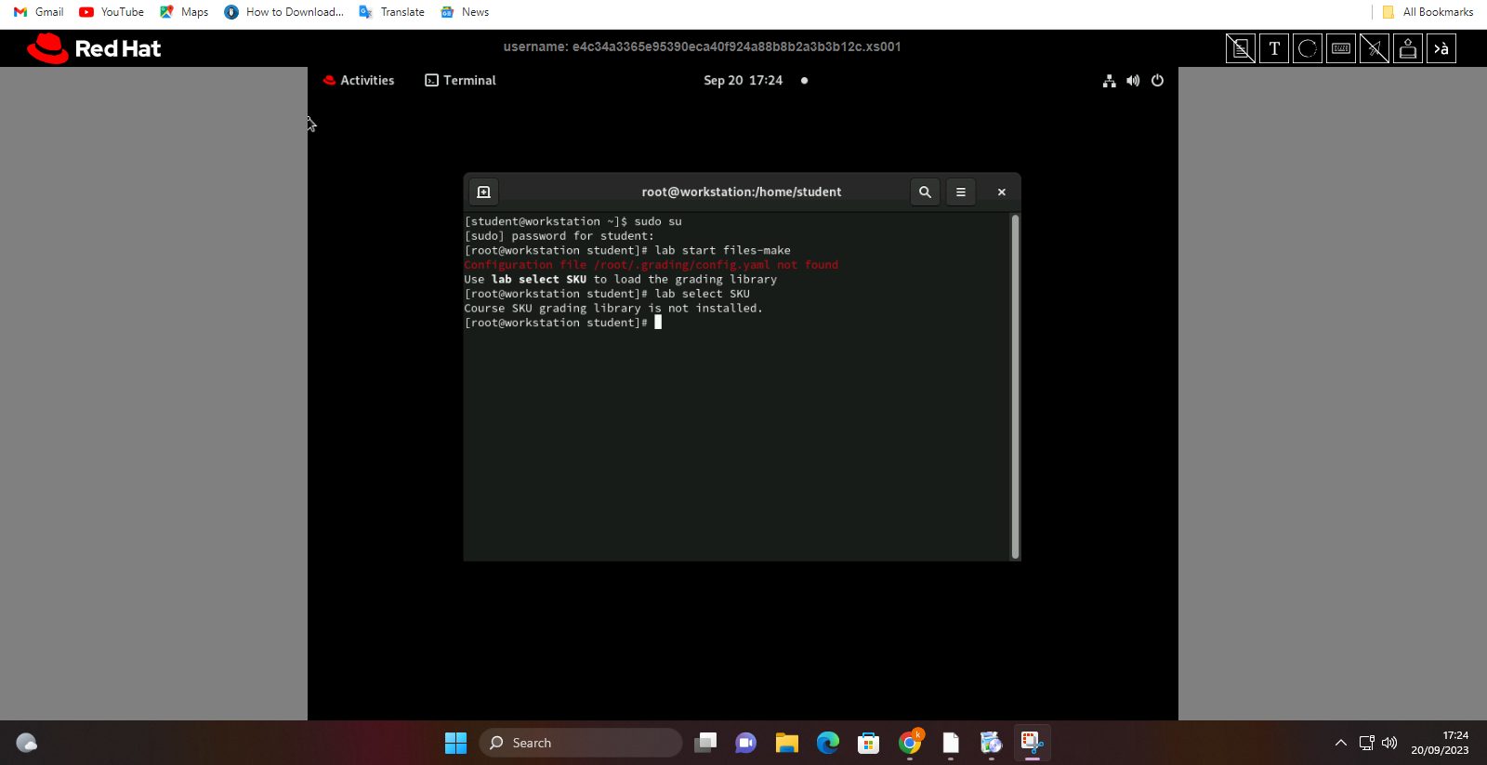Click the crossed-out document icon in Red Hat toolbar
This screenshot has height=765, width=1487.
(x=1241, y=48)
